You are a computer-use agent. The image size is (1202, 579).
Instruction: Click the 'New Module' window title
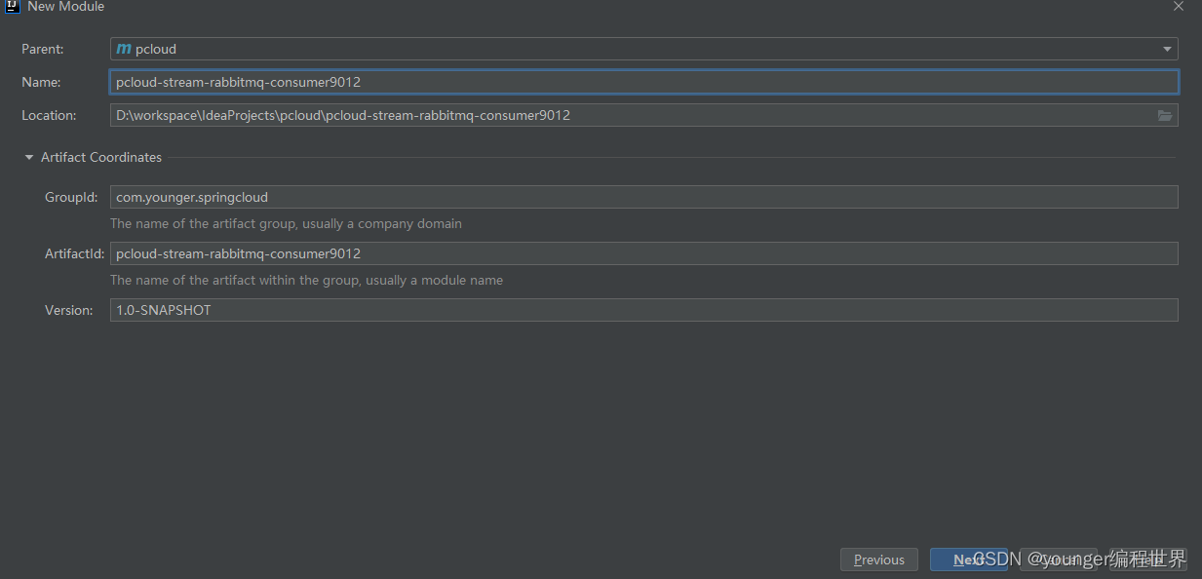click(x=66, y=6)
